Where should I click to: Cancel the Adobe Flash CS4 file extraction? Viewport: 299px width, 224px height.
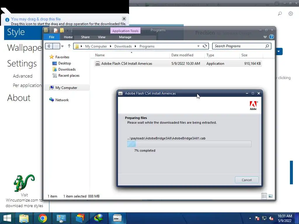click(247, 180)
